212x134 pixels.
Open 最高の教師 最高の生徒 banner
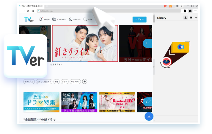(79, 102)
